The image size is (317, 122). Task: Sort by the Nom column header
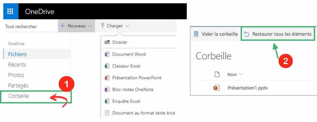click(232, 74)
